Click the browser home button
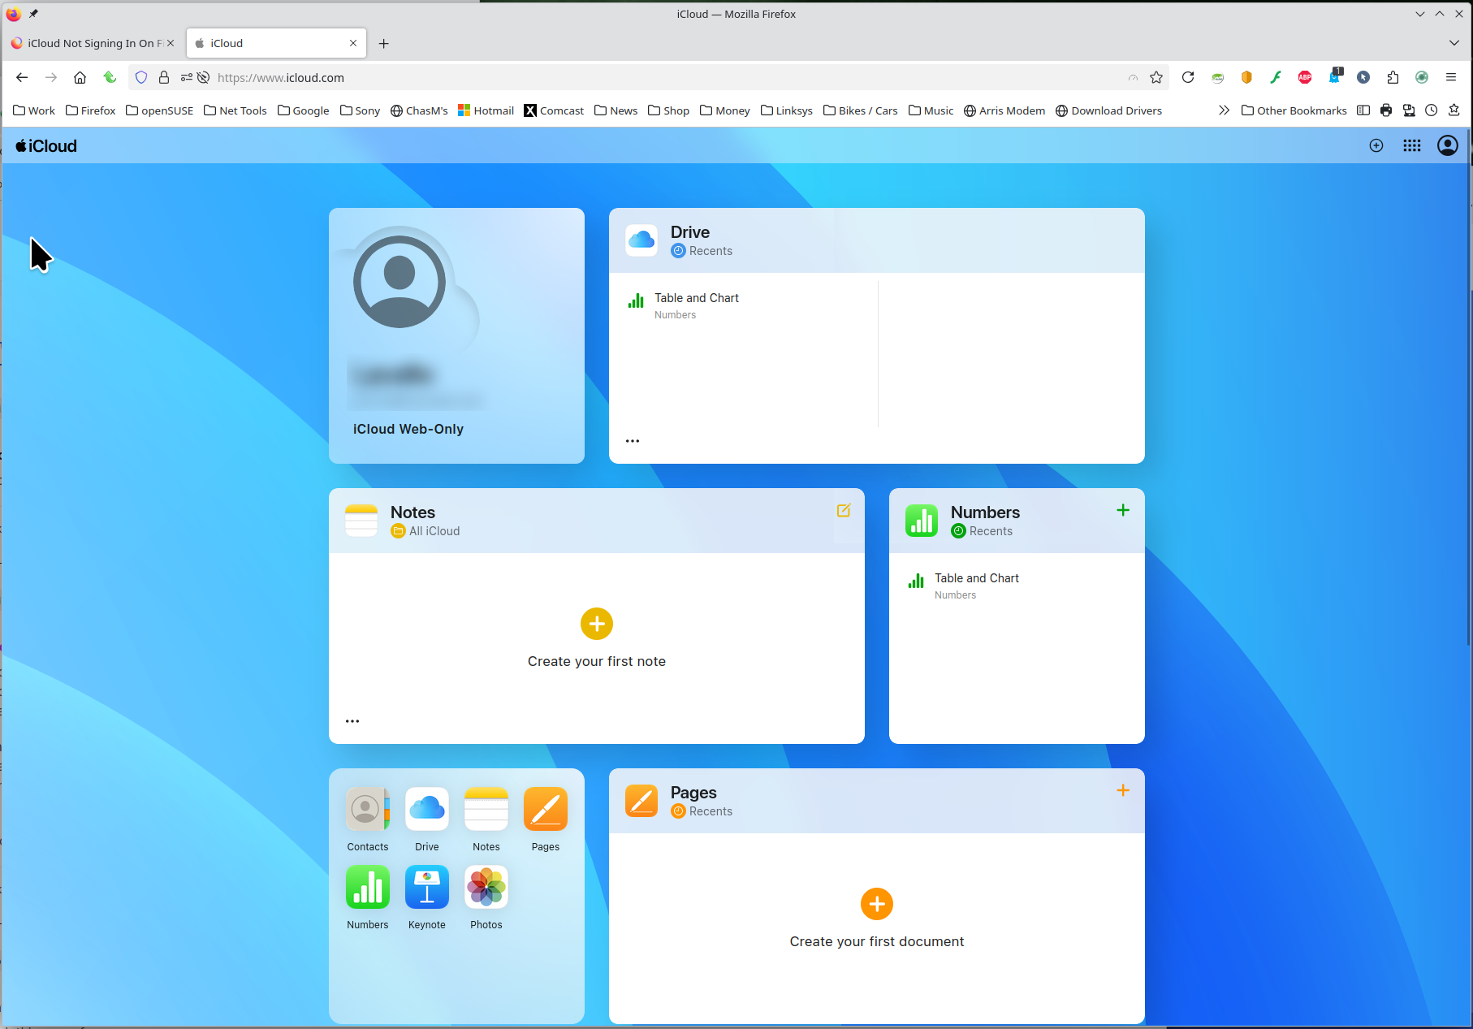 pyautogui.click(x=80, y=77)
